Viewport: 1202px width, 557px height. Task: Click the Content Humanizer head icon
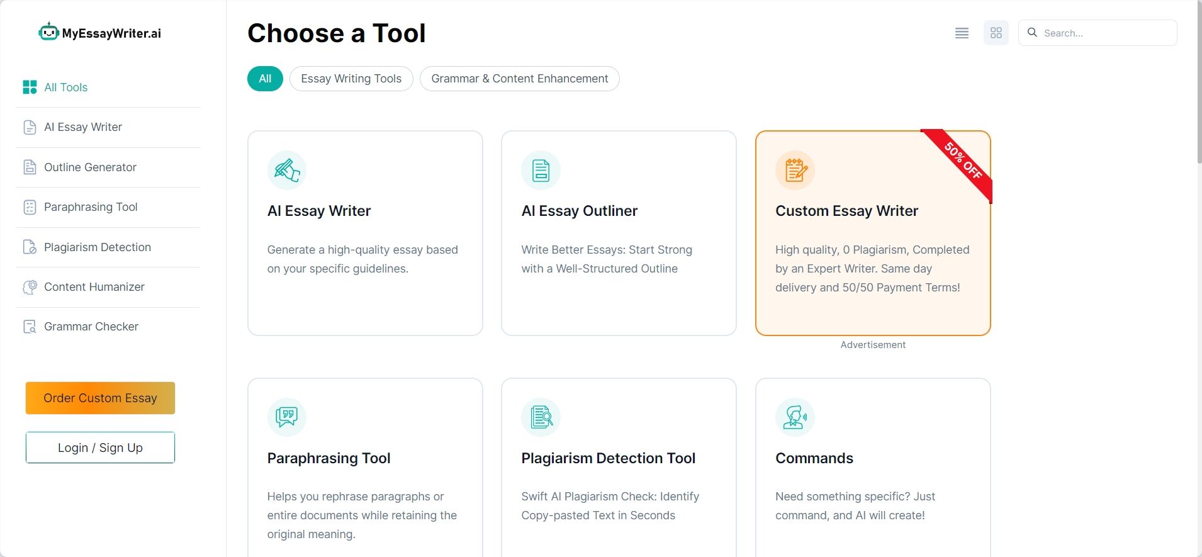click(30, 287)
